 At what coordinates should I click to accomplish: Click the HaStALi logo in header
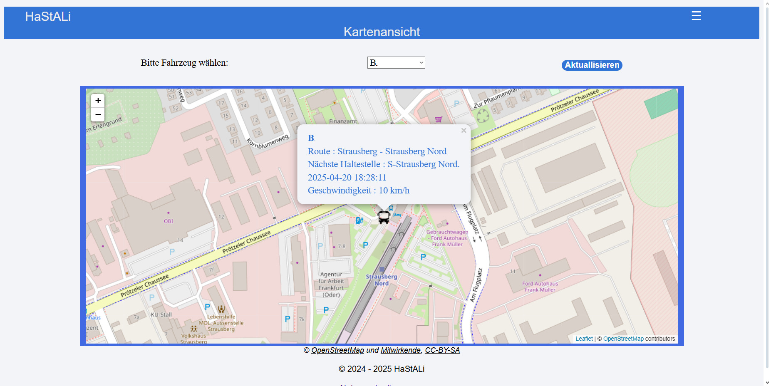(x=48, y=17)
